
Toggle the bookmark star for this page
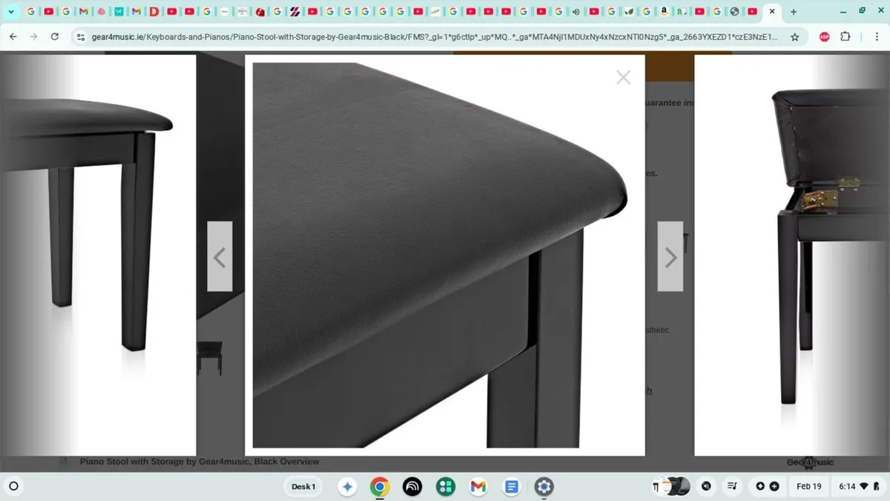coord(794,36)
